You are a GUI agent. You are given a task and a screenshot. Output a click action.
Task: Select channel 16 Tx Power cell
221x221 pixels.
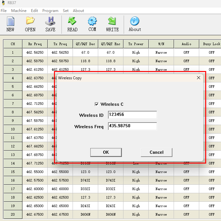136,181
